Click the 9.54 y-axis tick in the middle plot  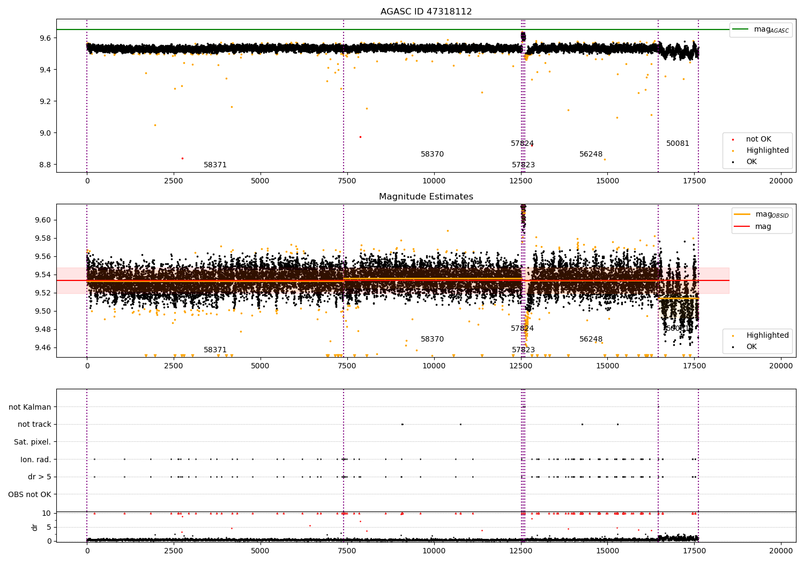(x=43, y=275)
